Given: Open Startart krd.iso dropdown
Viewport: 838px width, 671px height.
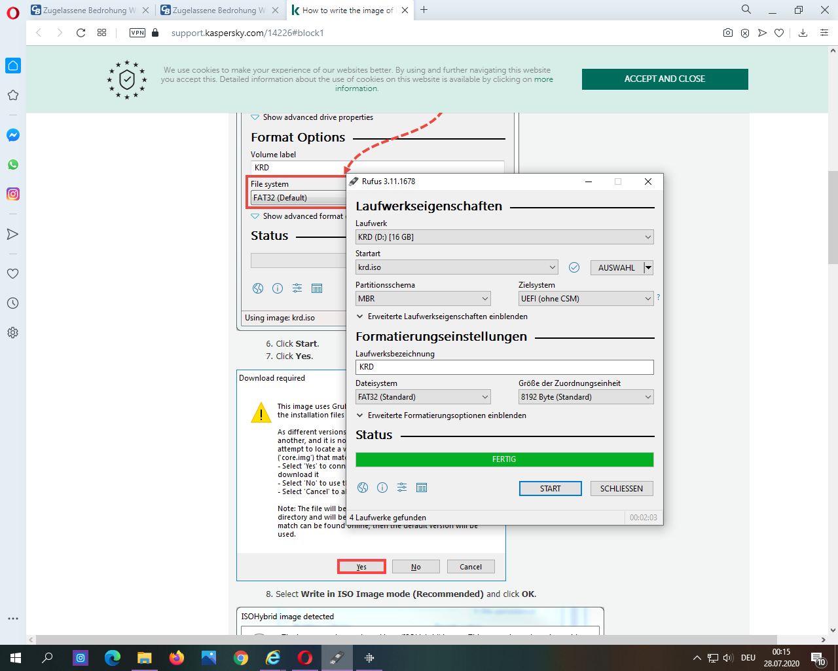Looking at the screenshot, I should [457, 267].
